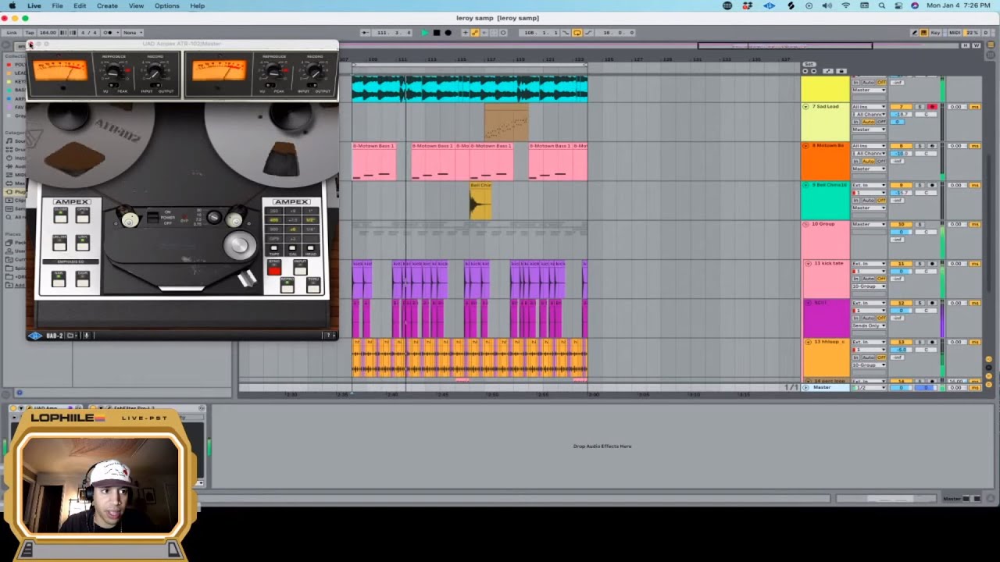Screen dimensions: 1000x562
Task: Click the transport Stop button
Action: tap(436, 33)
